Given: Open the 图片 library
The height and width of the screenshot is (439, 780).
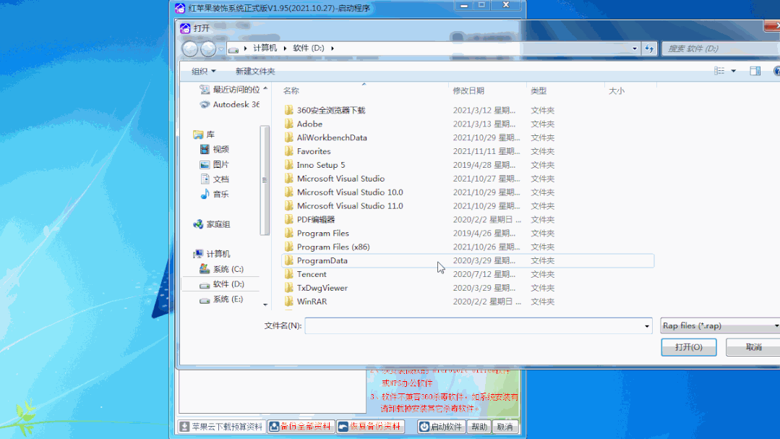Looking at the screenshot, I should pos(215,164).
